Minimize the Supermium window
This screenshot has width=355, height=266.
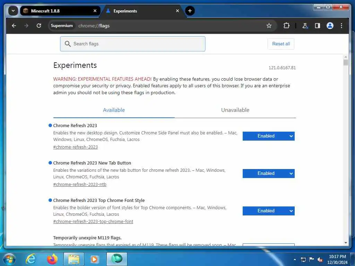[x=319, y=7]
